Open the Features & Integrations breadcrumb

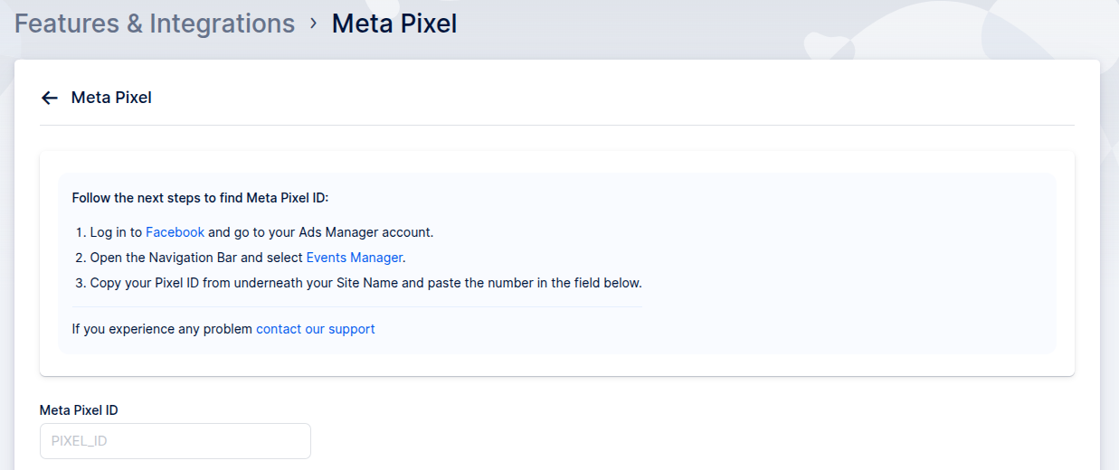155,23
